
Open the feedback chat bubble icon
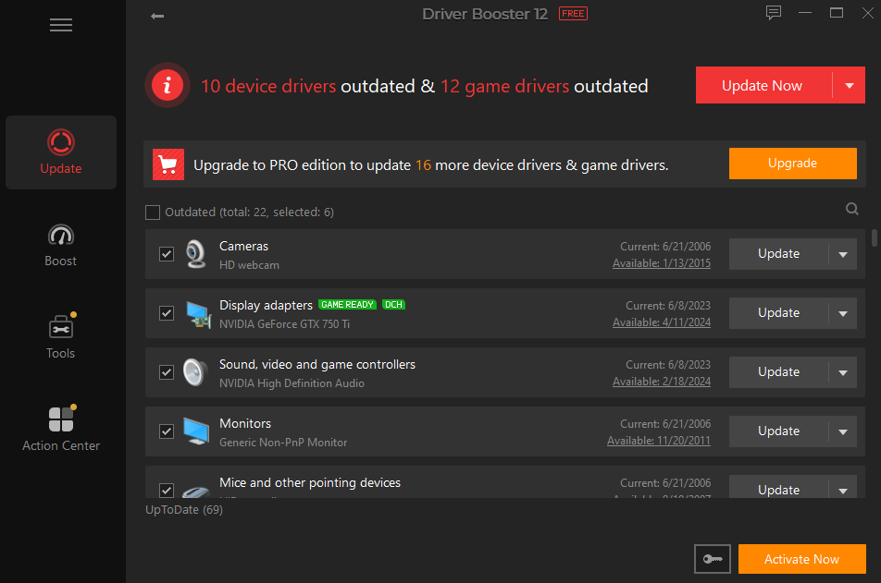coord(774,13)
